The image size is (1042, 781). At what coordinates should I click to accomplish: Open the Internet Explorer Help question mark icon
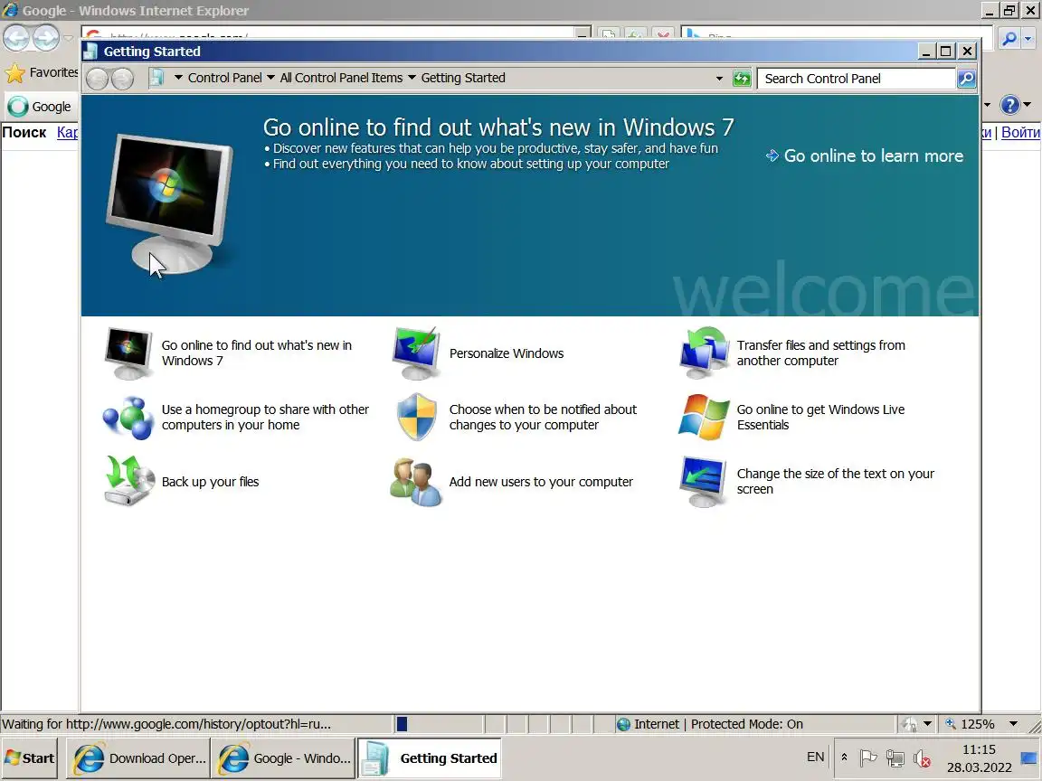(1009, 105)
